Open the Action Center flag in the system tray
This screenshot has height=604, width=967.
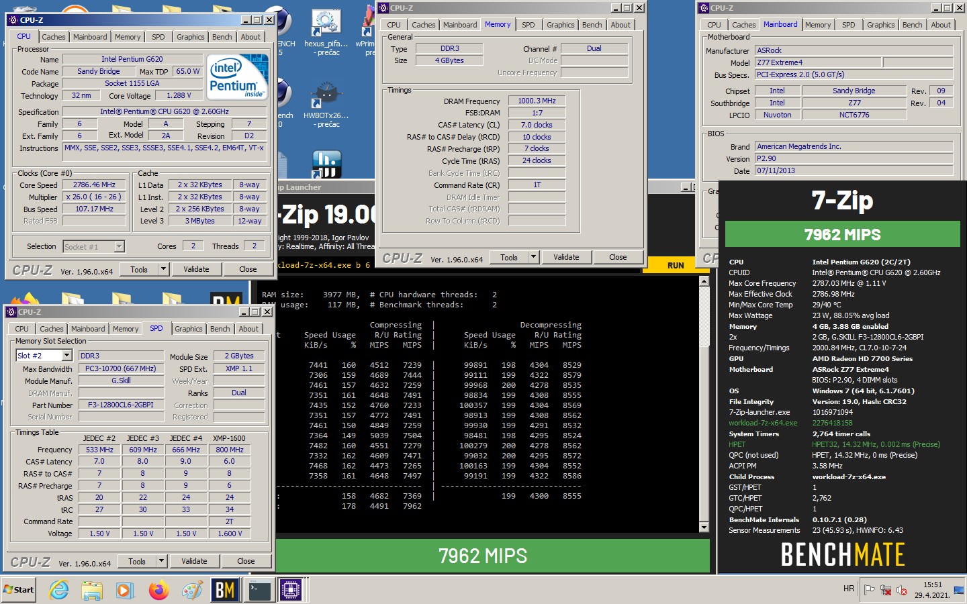pos(869,590)
